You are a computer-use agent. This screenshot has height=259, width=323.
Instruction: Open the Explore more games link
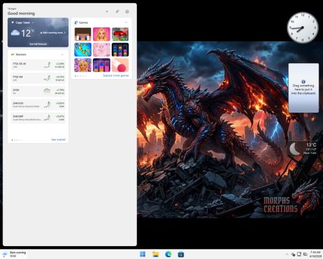[116, 75]
